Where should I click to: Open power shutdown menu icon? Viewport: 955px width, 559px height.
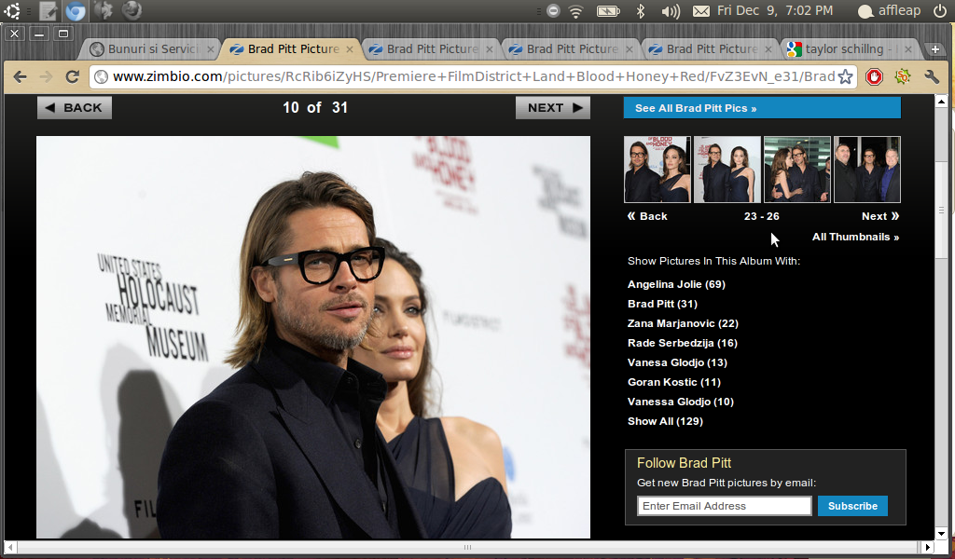click(x=940, y=10)
